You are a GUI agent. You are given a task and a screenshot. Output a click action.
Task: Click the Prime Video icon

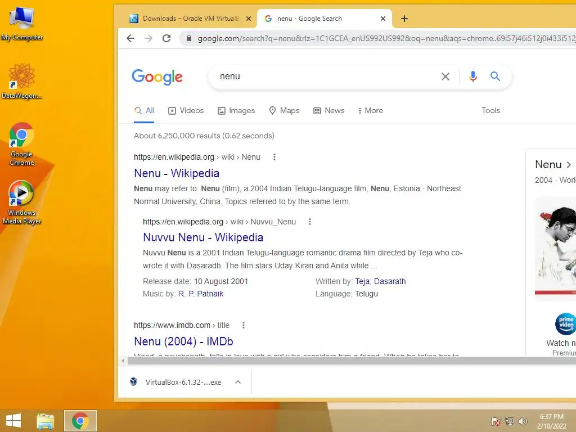[x=566, y=324]
